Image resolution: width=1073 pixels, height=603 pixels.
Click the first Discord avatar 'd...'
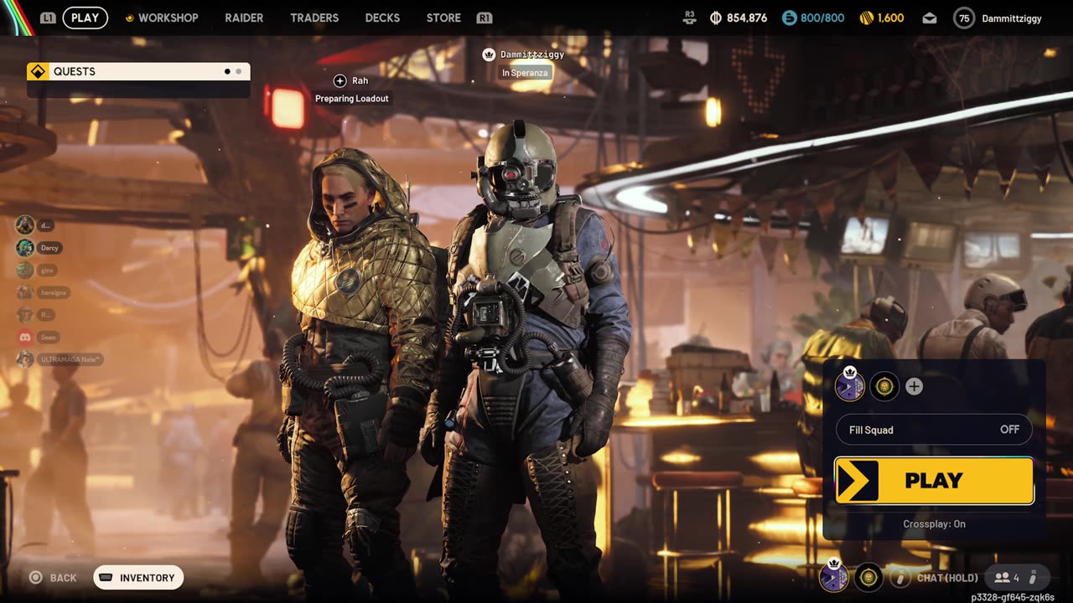(25, 224)
